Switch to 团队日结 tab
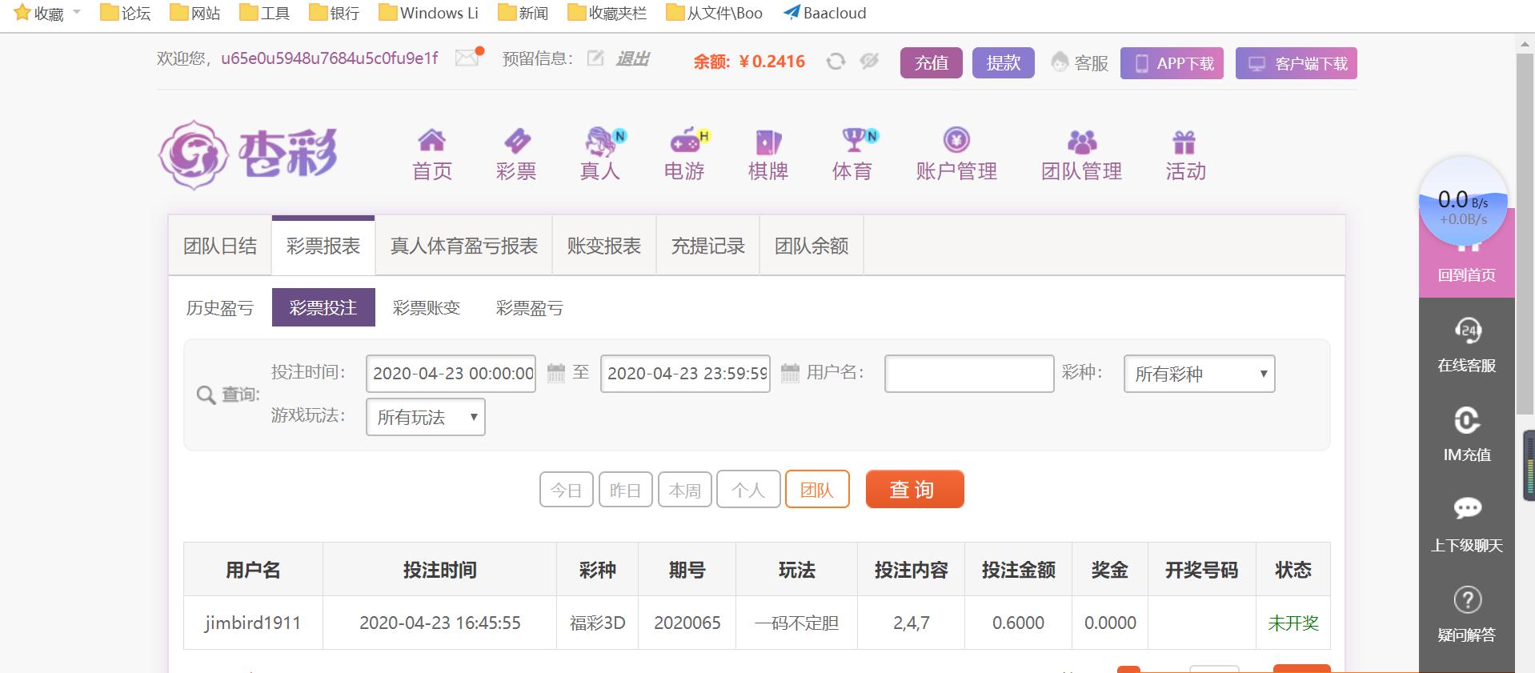This screenshot has height=673, width=1535. [220, 246]
